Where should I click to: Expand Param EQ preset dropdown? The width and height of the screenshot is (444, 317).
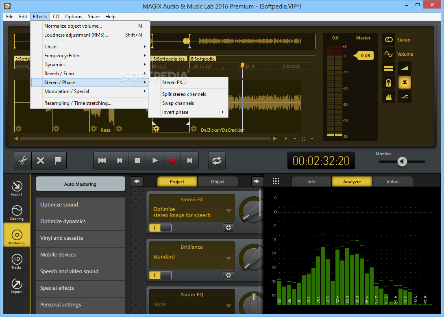pyautogui.click(x=229, y=306)
